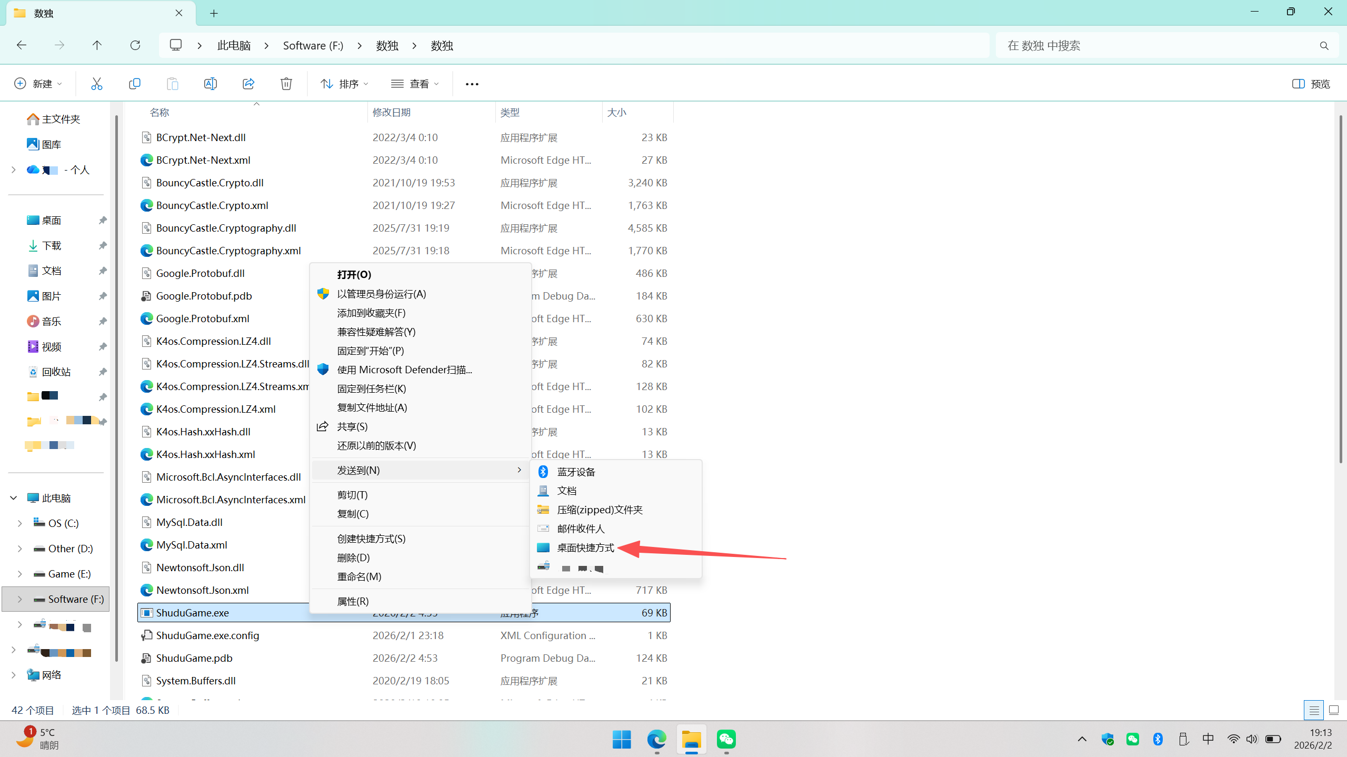Switch to large thumbnails view at bottom-right
1347x757 pixels.
1333,710
